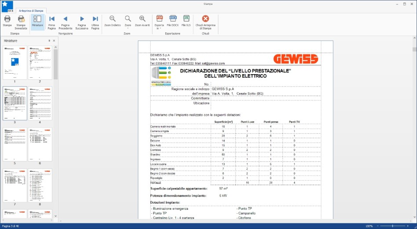Select page 6 thumbnail
417x229 pixels.
pos(40,144)
